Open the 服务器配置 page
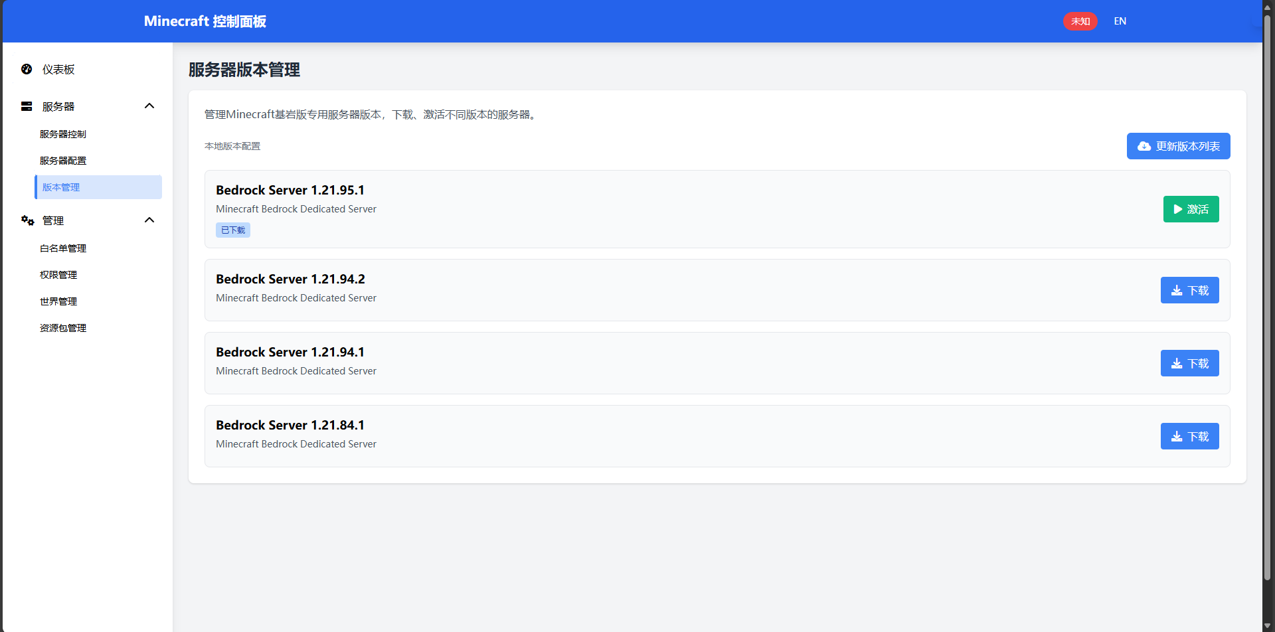 pyautogui.click(x=63, y=161)
